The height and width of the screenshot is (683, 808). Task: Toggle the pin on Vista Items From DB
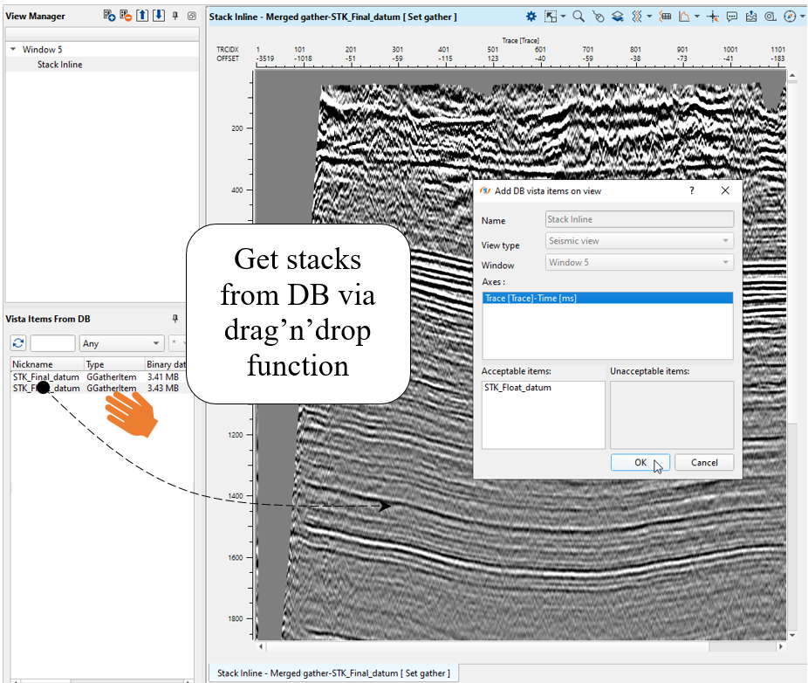coord(175,319)
